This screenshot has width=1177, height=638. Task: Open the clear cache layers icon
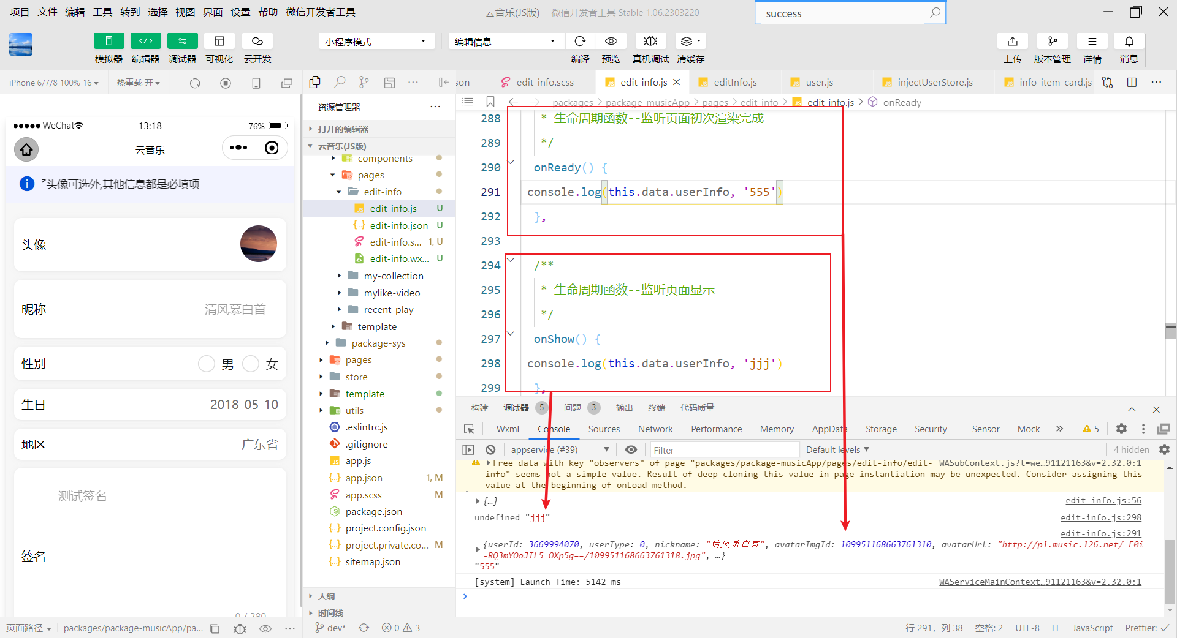click(690, 41)
